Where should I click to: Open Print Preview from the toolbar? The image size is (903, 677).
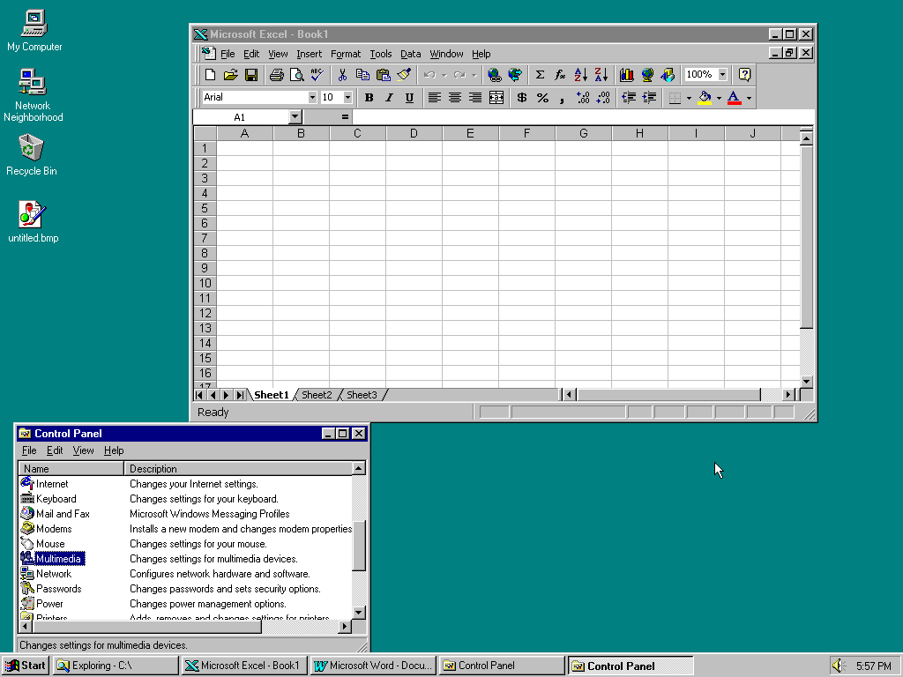pos(296,75)
